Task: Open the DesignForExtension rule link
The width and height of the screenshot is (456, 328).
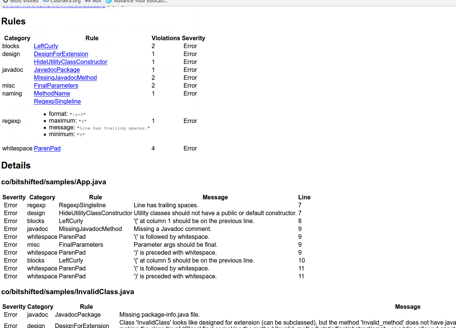Action: 61,54
